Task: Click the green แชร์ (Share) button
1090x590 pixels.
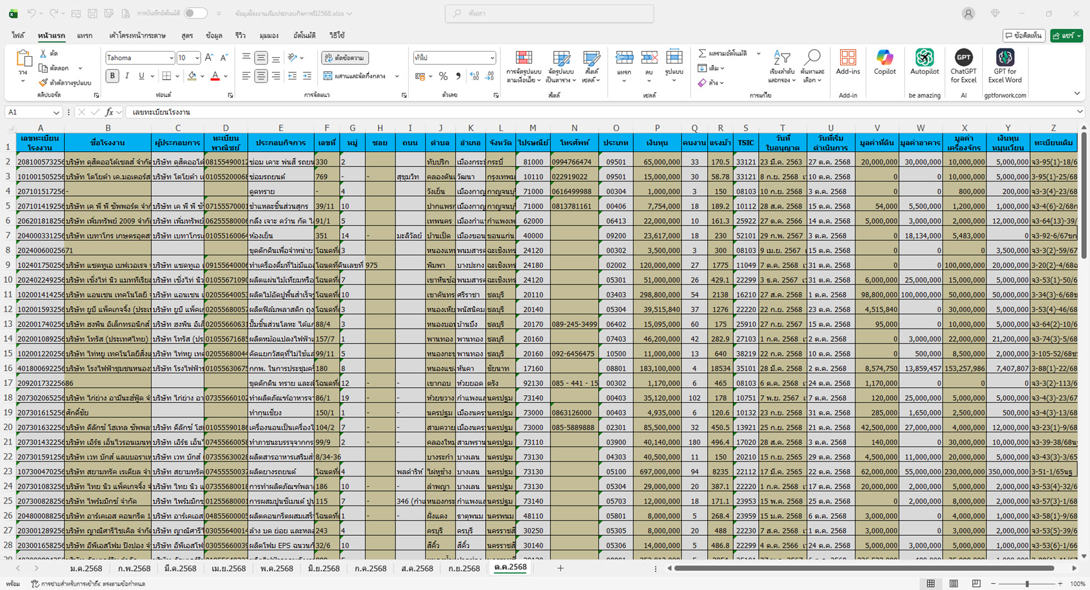Action: click(x=1066, y=36)
